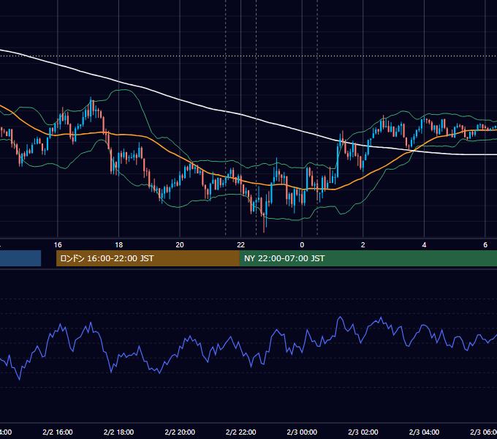The height and width of the screenshot is (439, 497).
Task: Select the NY 22:00-07:00 JST session bar
Action: (368, 258)
